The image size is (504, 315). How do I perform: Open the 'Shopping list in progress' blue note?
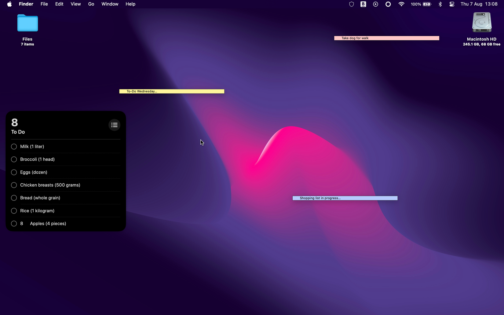point(345,198)
